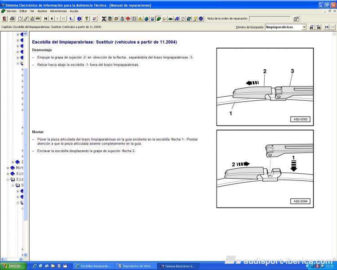This screenshot has height=270, width=337.
Task: Open the Ajustes menu
Action: coord(42,11)
